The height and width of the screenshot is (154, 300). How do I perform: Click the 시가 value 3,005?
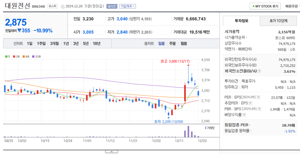[x=88, y=32]
